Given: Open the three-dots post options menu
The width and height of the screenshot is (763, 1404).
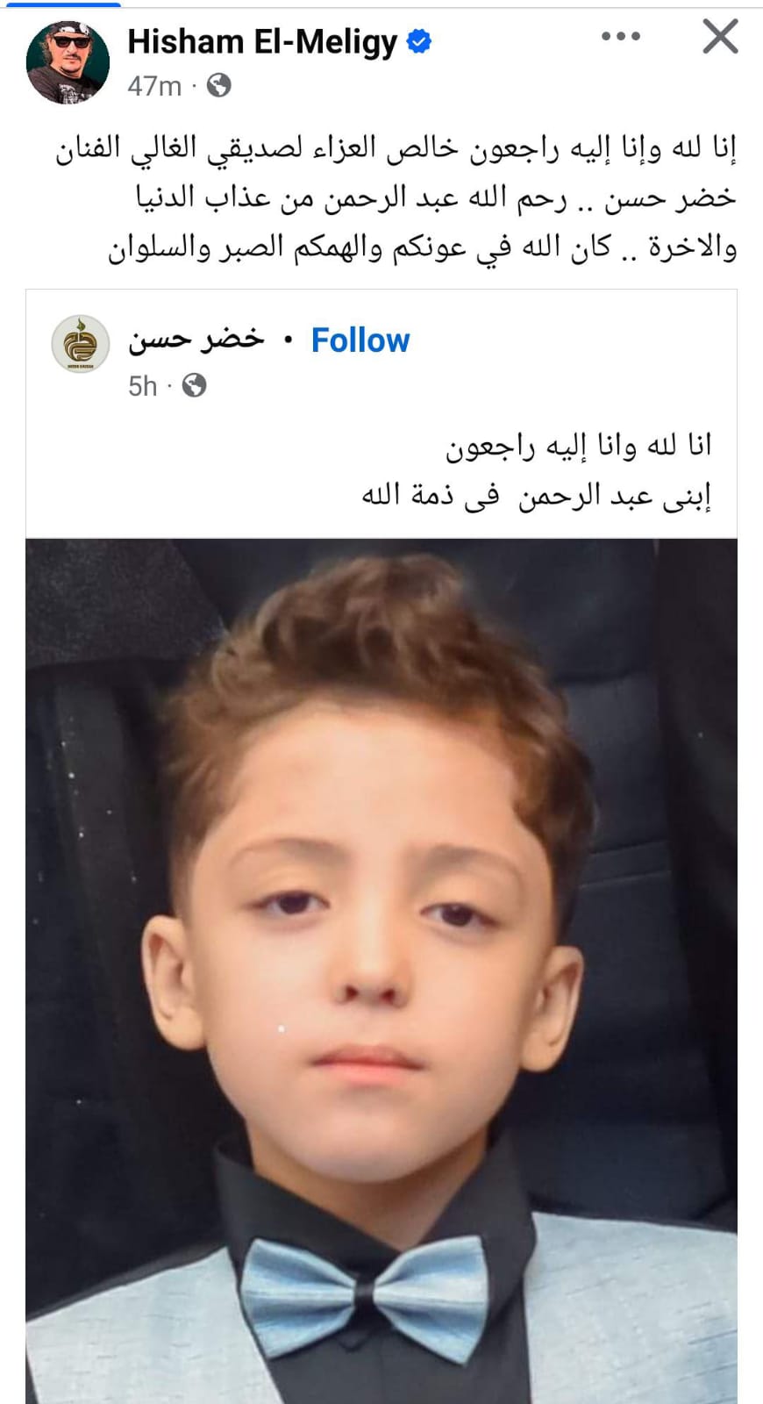Looking at the screenshot, I should click(x=621, y=36).
